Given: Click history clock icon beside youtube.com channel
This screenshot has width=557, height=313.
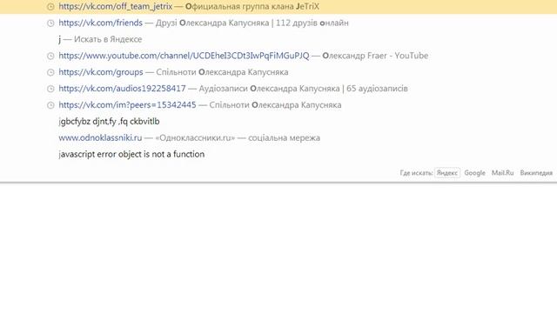Looking at the screenshot, I should (50, 56).
